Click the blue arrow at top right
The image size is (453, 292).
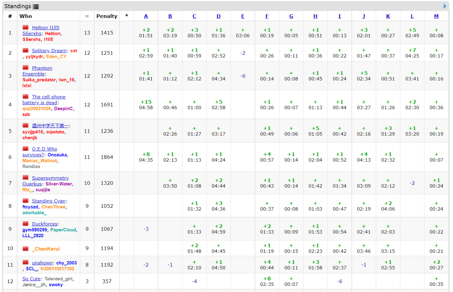445,6
